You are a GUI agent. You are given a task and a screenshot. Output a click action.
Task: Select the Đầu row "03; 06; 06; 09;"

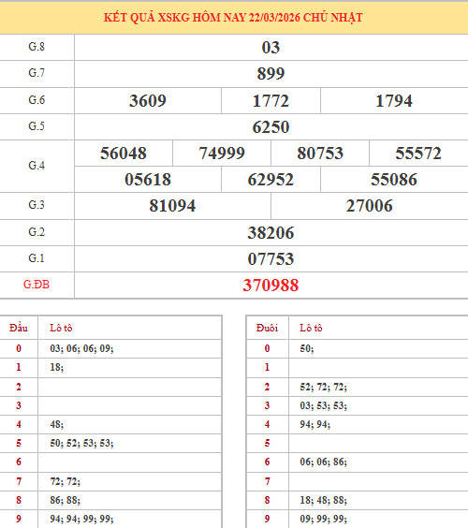(x=81, y=348)
